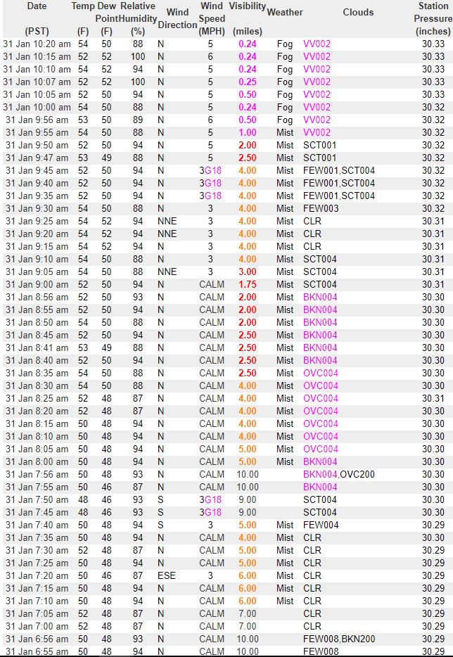
Task: Click visibility 1.75 in the 9:00 am row
Action: (x=248, y=284)
